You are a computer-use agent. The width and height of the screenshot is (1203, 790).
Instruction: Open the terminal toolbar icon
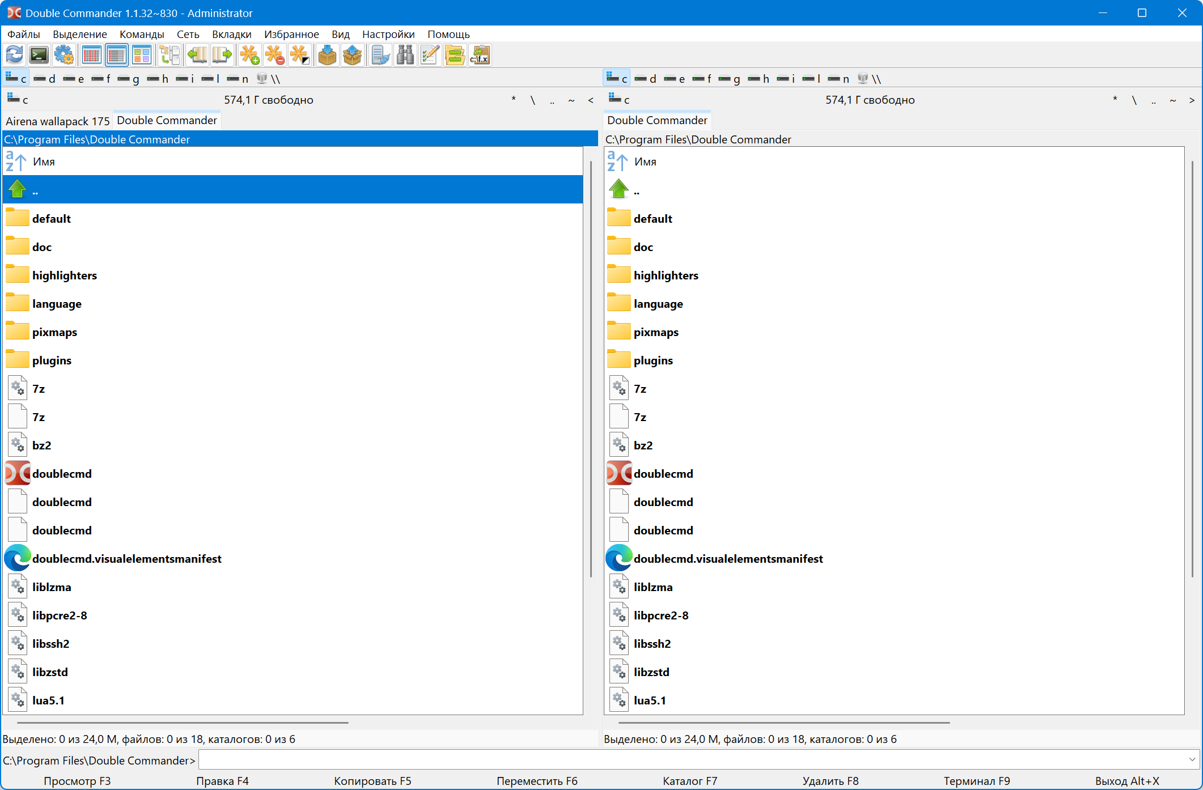[x=39, y=56]
